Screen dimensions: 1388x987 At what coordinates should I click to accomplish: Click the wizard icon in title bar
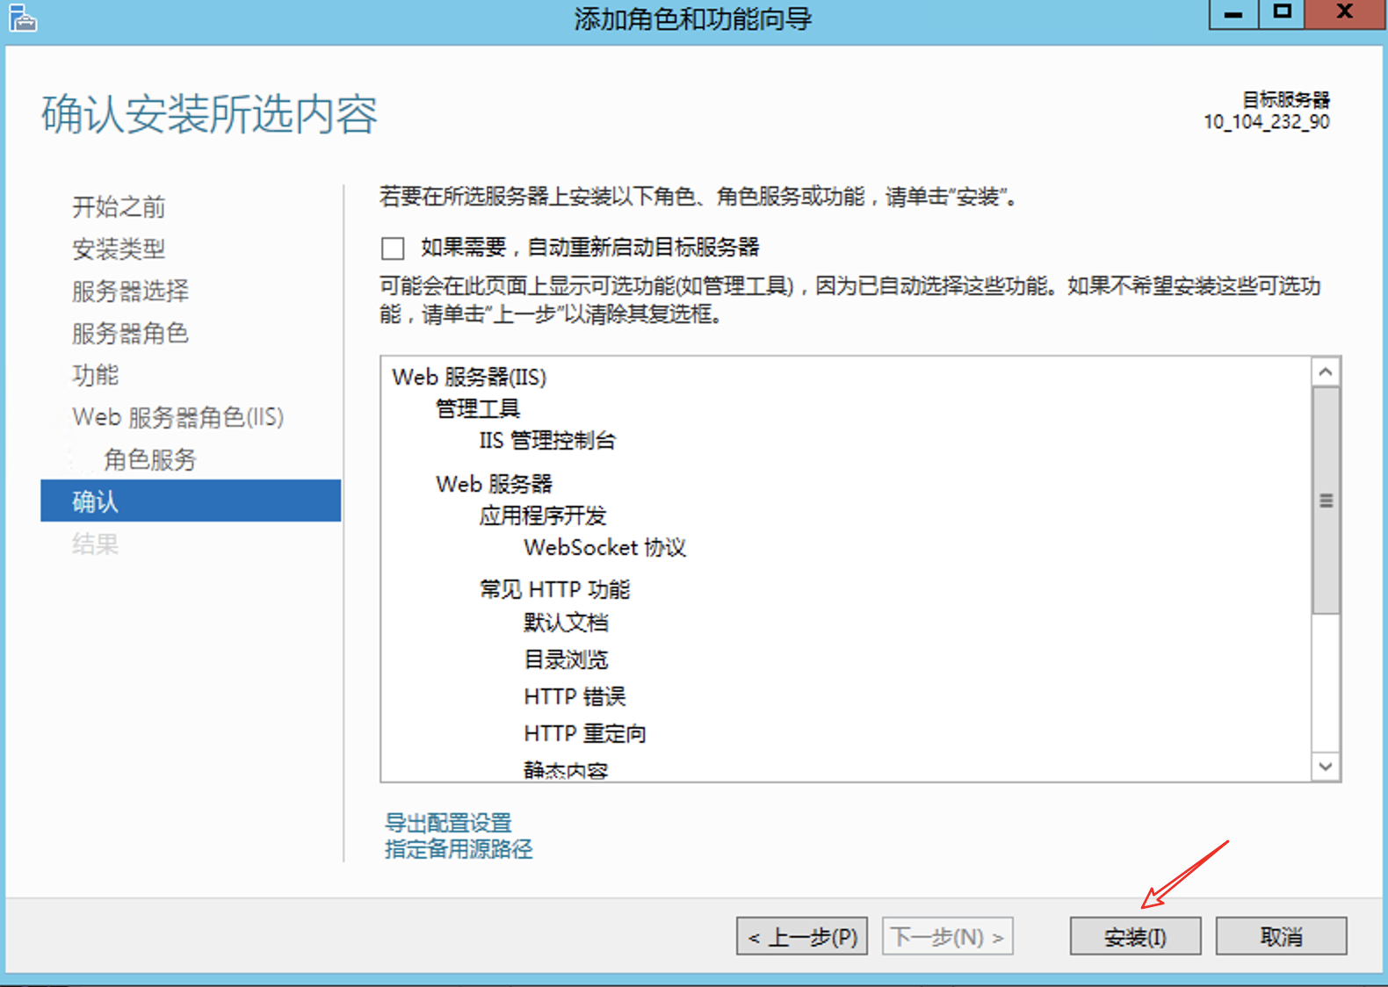coord(22,18)
